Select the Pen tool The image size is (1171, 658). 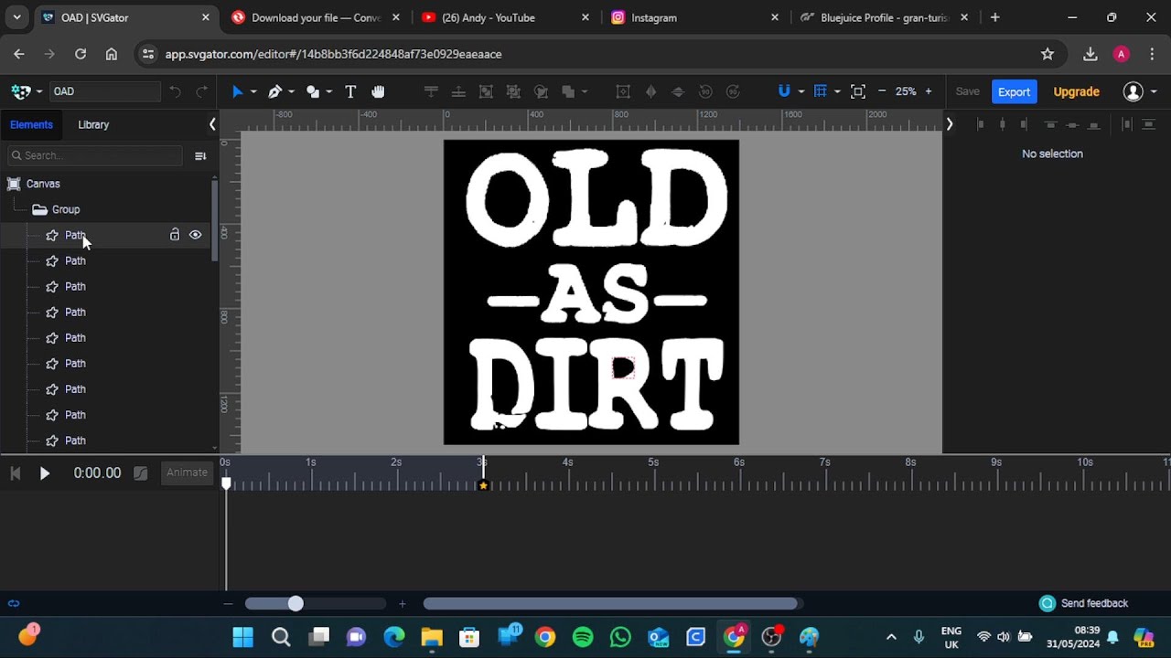coord(274,91)
